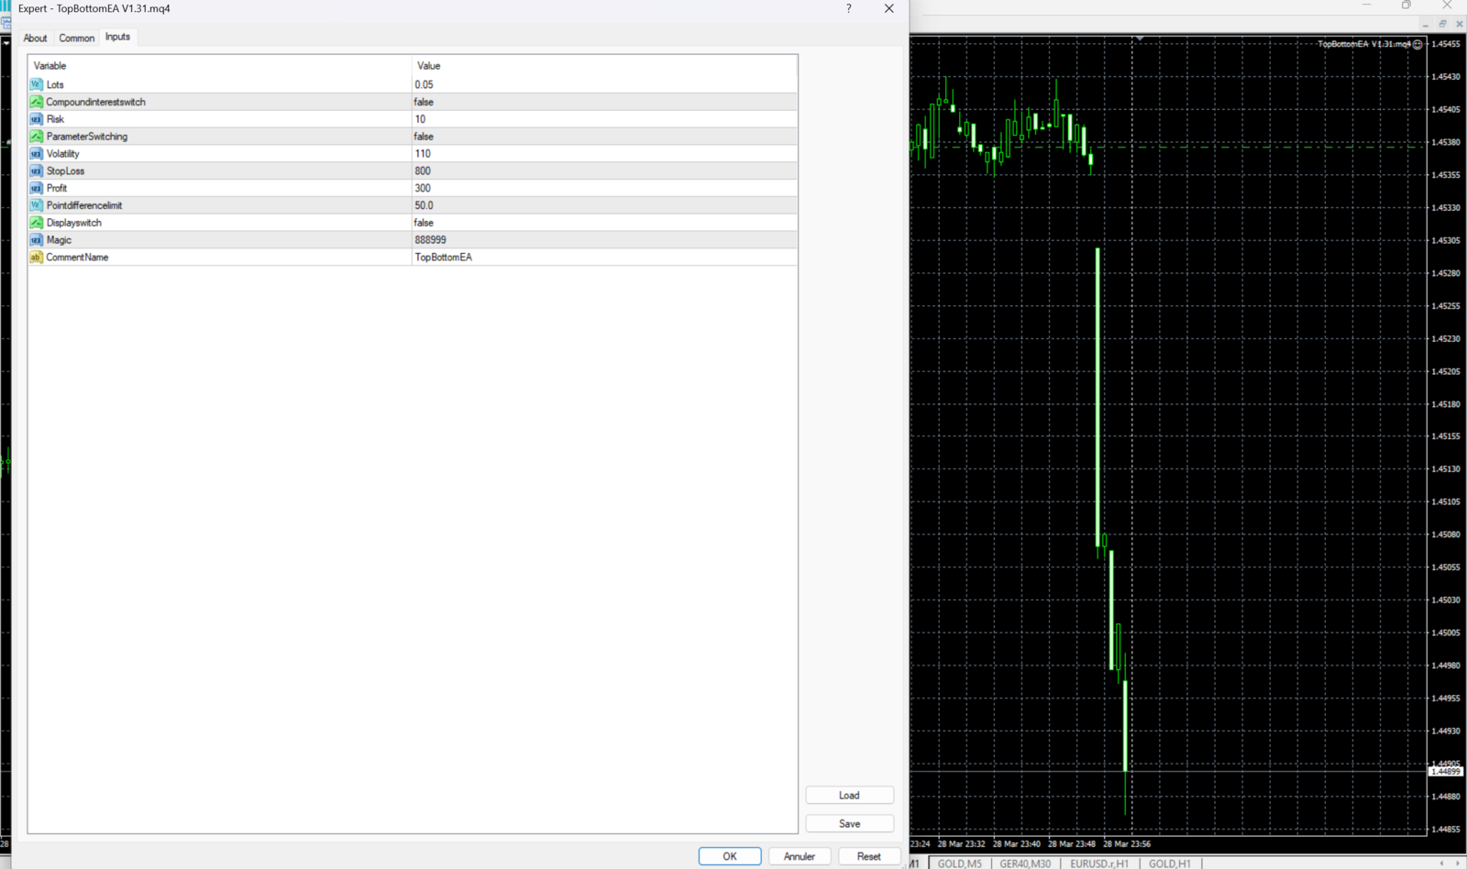Click the Save button

(x=850, y=824)
